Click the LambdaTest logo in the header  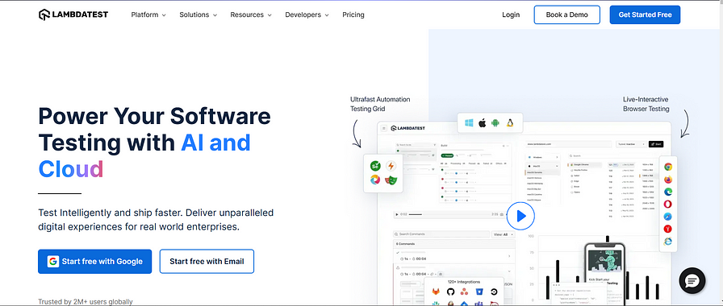(73, 14)
